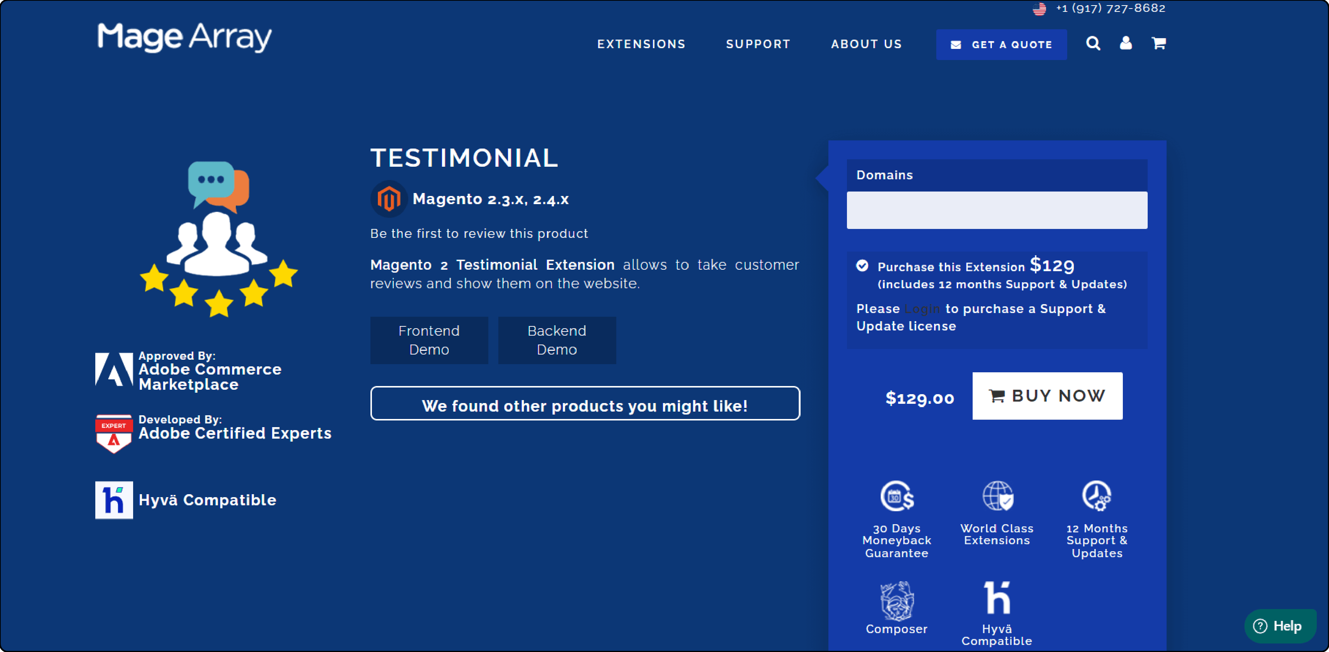The width and height of the screenshot is (1329, 652).
Task: Open the Extensions menu
Action: point(641,44)
